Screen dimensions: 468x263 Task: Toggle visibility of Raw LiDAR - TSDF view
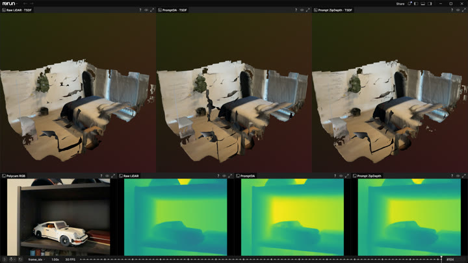[x=146, y=10]
